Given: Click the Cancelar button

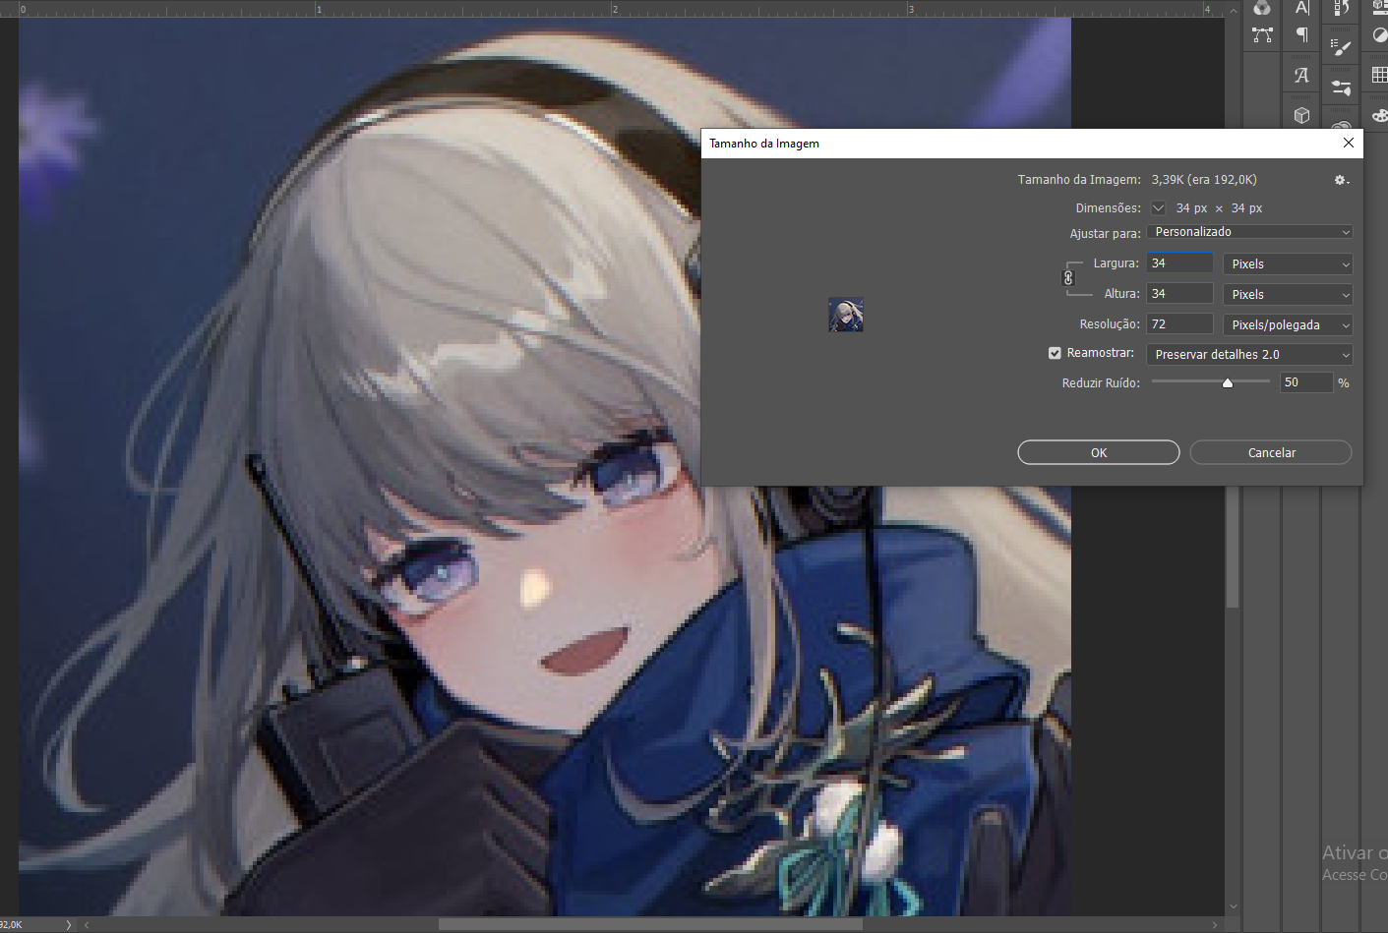Looking at the screenshot, I should (1271, 452).
